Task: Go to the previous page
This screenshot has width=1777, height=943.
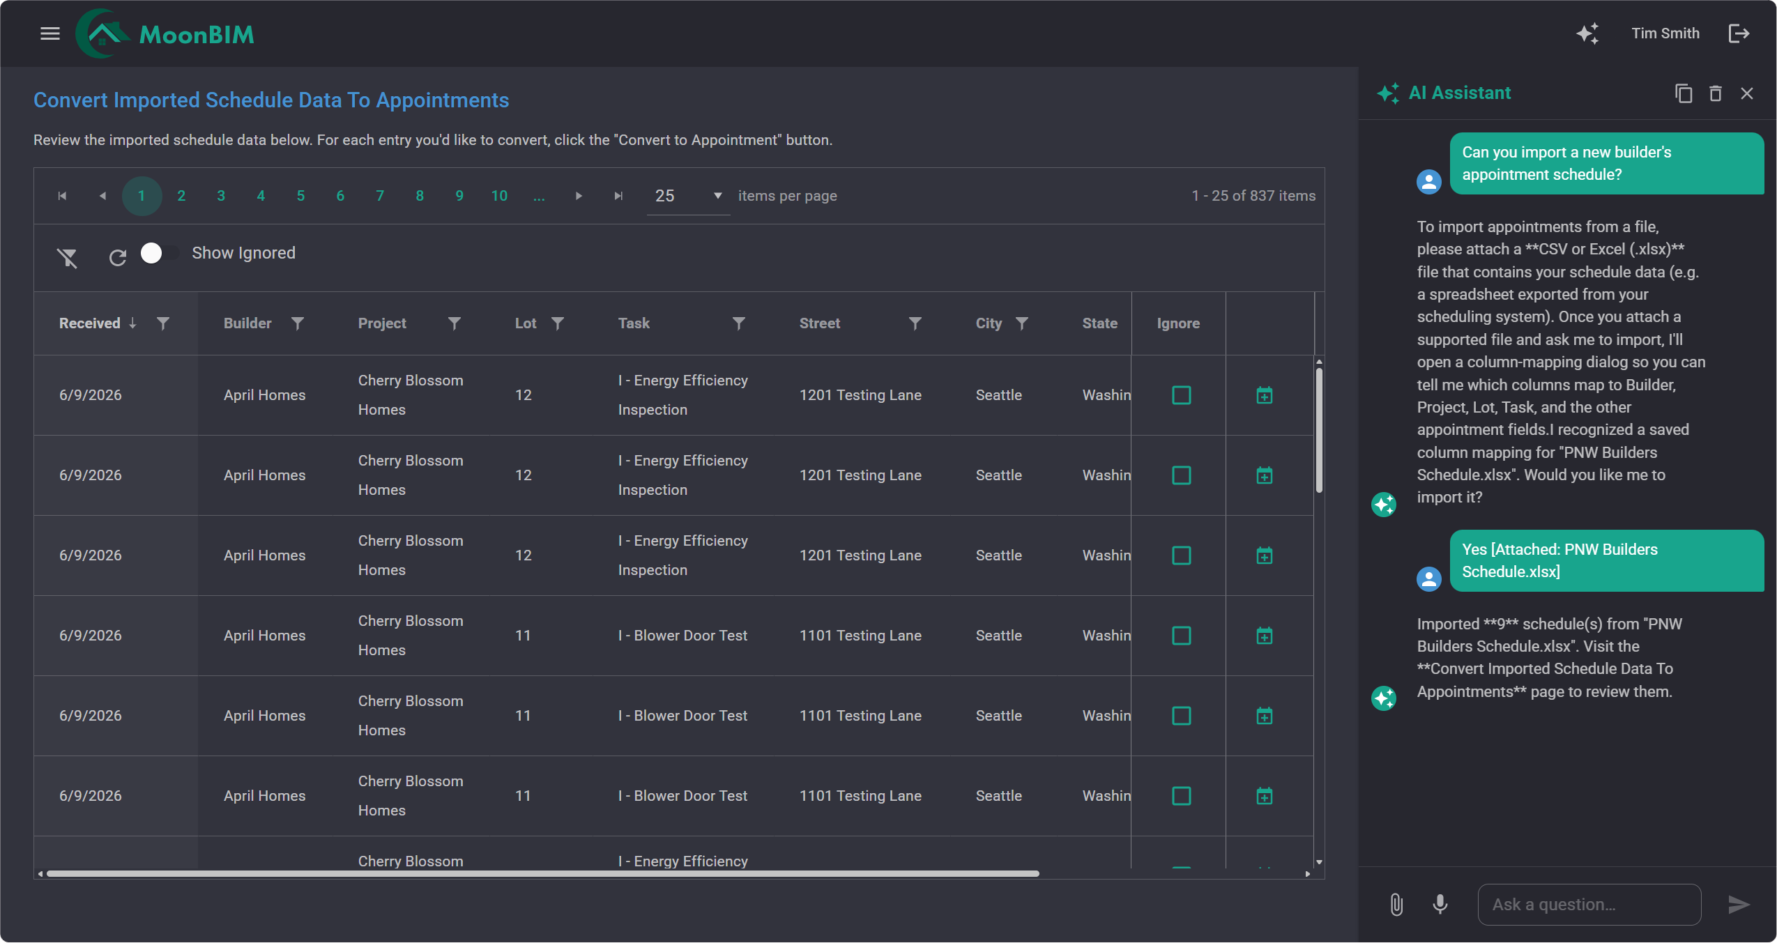Action: [102, 196]
